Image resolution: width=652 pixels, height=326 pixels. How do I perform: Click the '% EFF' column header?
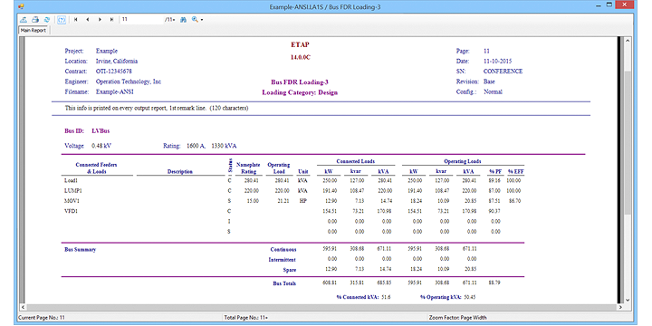(515, 171)
